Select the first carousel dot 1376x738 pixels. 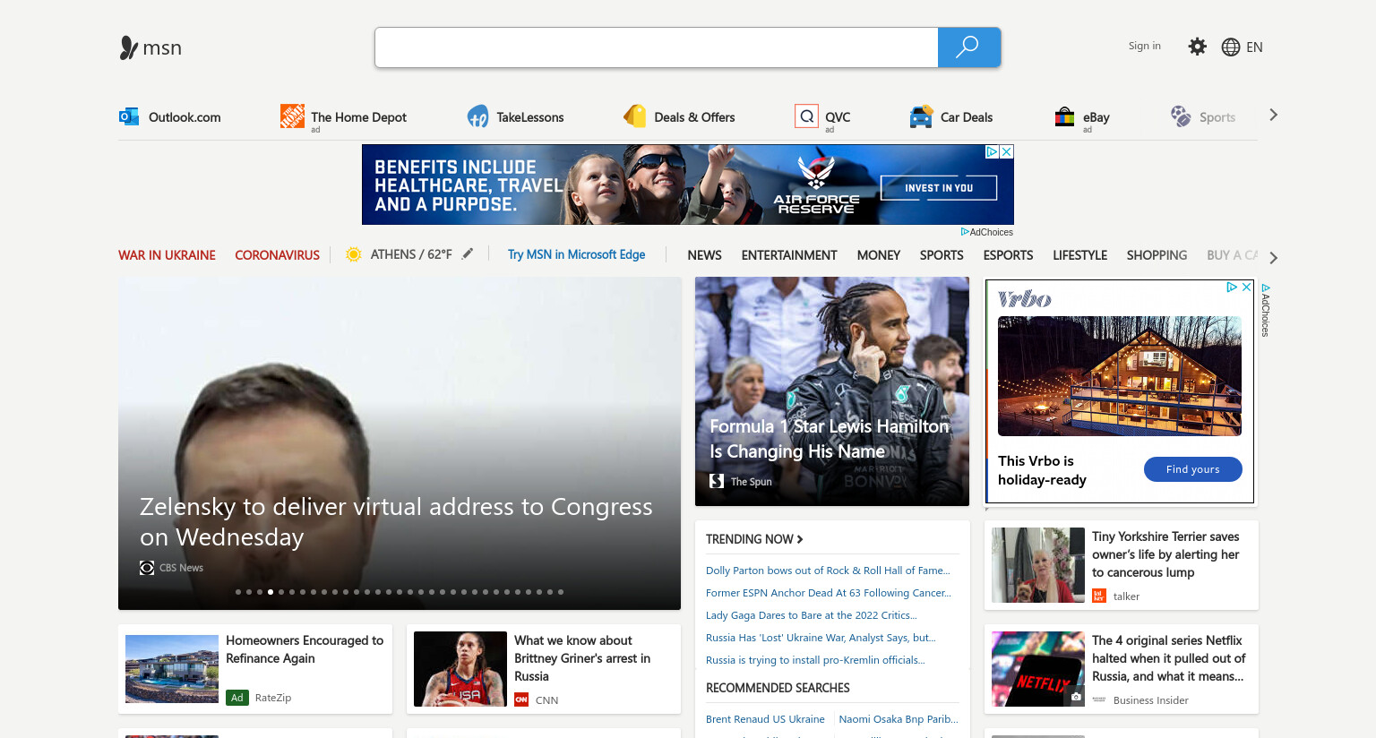[x=238, y=592]
